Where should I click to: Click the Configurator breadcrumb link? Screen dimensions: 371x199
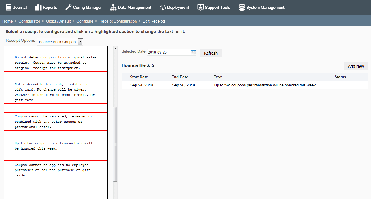(29, 21)
